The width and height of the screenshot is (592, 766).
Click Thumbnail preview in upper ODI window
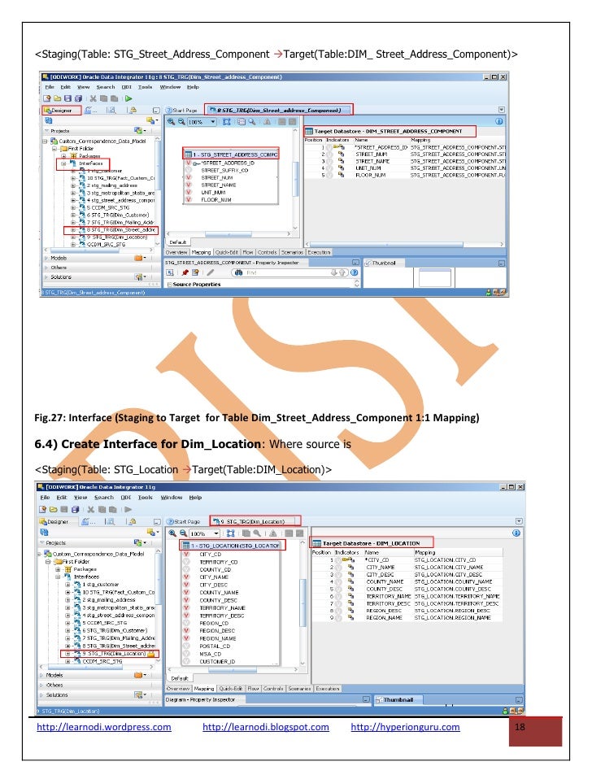tap(435, 277)
